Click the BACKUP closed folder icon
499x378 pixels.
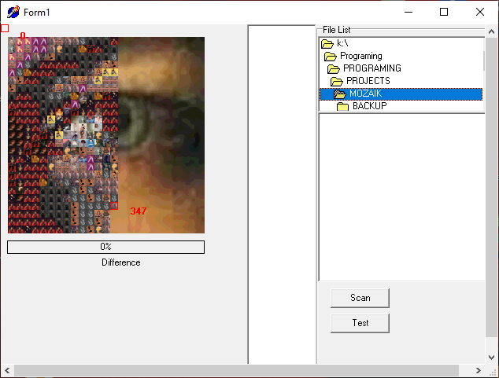(342, 106)
